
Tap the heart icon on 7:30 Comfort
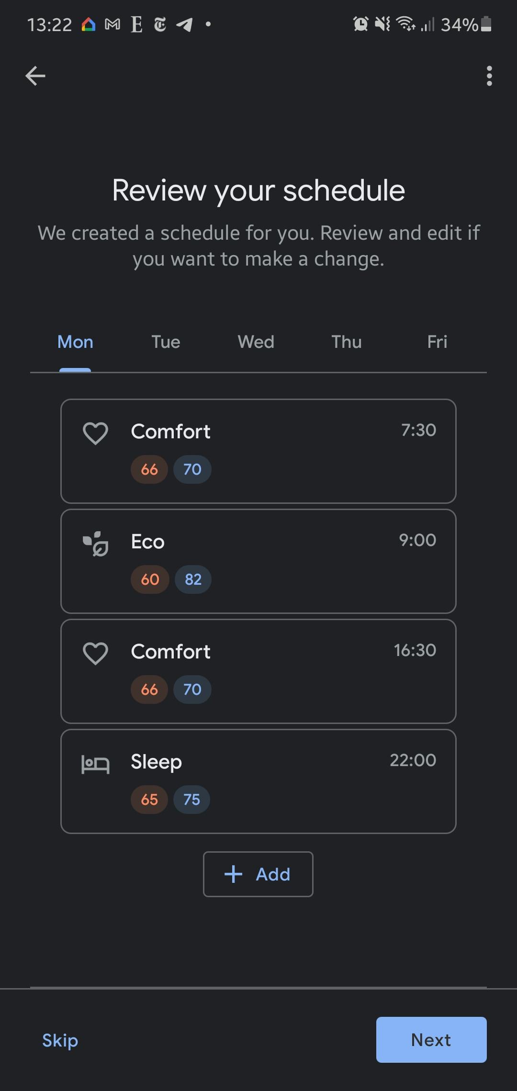coord(95,434)
